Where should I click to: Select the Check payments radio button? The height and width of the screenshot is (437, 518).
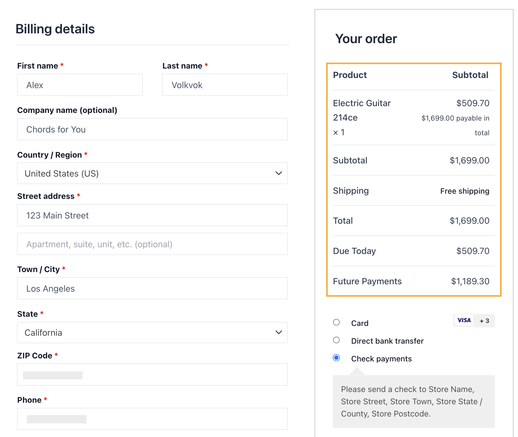[336, 358]
